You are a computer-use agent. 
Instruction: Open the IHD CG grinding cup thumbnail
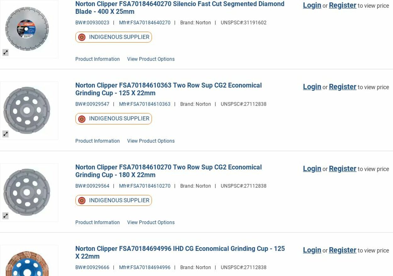pyautogui.click(x=27, y=262)
